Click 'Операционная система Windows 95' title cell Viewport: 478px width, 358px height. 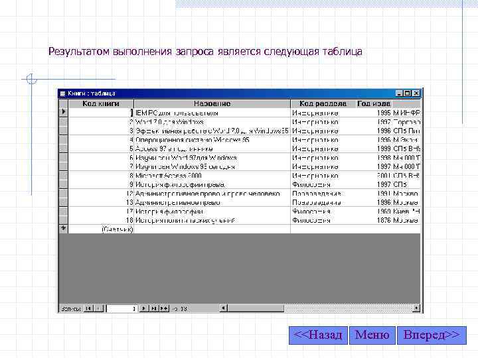(212, 140)
